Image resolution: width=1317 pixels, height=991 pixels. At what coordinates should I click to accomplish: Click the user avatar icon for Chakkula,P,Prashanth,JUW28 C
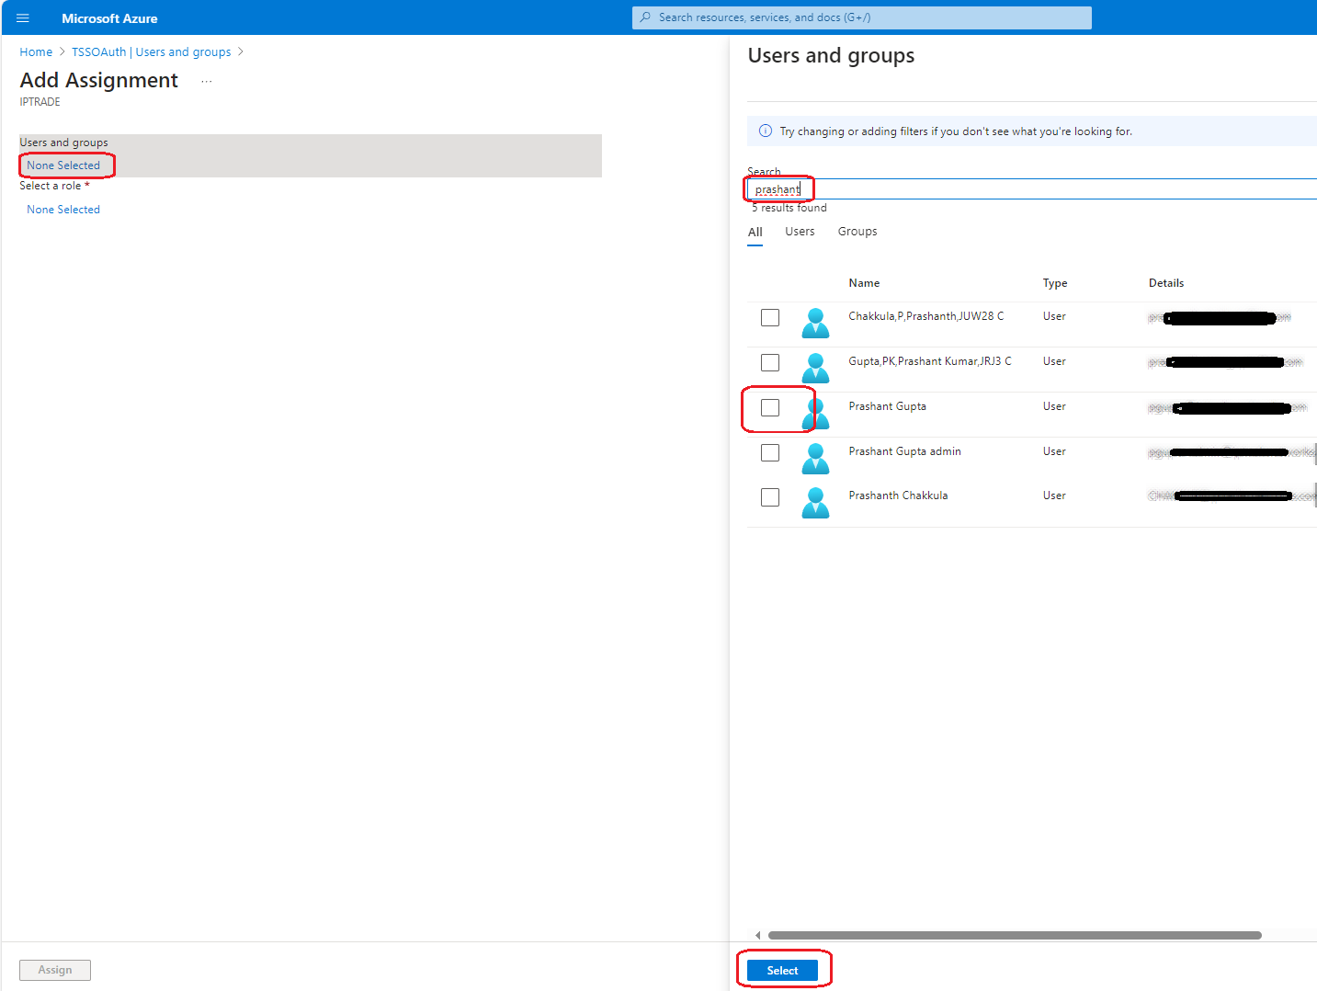(x=815, y=323)
